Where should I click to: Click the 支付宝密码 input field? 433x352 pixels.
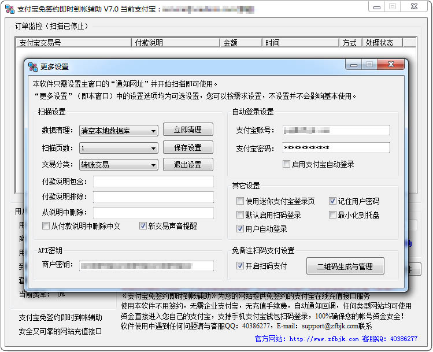coord(336,147)
